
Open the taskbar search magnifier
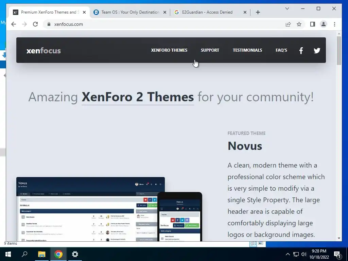(x=24, y=254)
